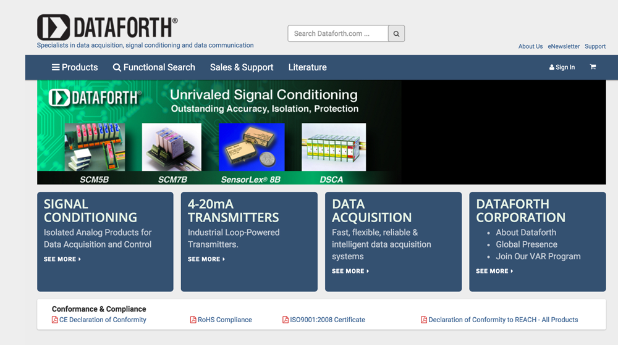This screenshot has height=345, width=618.
Task: Open the DATA ACQUISITION card heading
Action: [371, 210]
